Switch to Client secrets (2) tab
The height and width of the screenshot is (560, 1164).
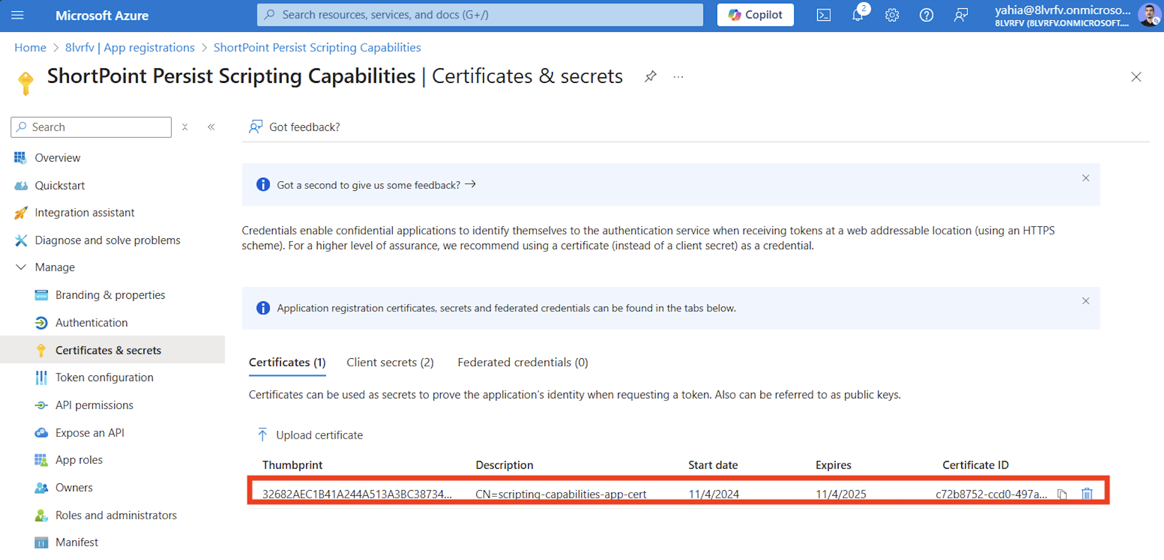pyautogui.click(x=390, y=362)
